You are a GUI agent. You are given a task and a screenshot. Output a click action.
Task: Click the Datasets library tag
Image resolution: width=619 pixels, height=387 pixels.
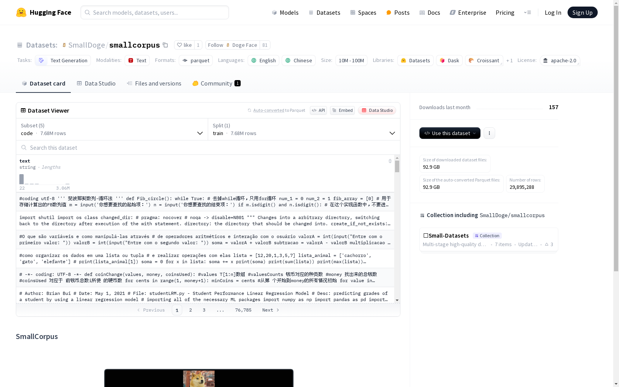click(x=416, y=60)
